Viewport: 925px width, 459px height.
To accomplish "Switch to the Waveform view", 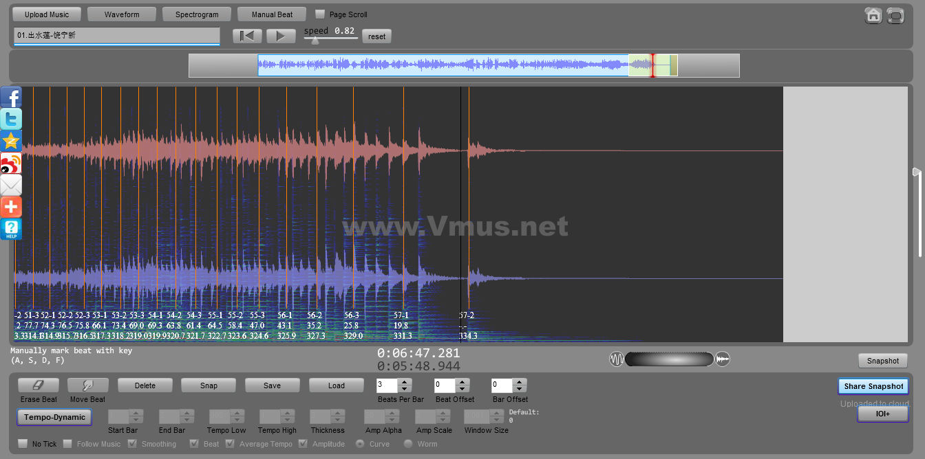I will tap(122, 14).
